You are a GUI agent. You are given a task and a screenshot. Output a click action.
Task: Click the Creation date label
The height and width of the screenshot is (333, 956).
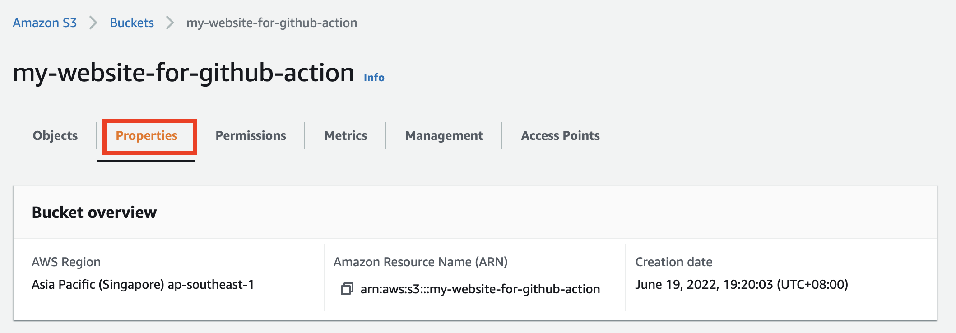point(674,262)
